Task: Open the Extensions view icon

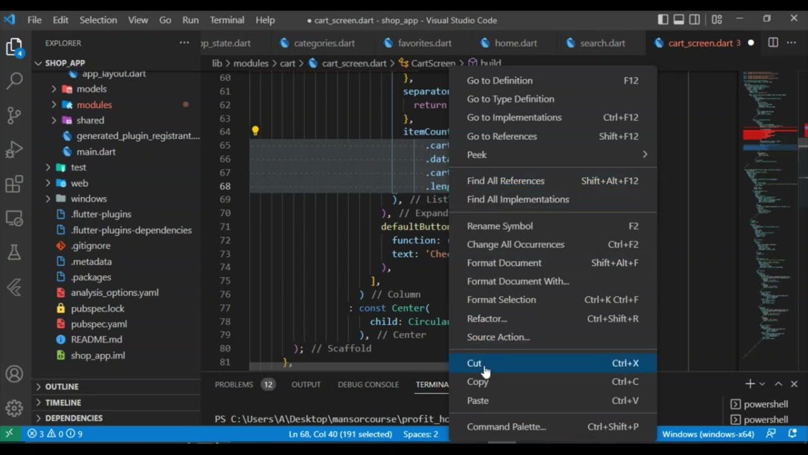Action: pos(14,184)
